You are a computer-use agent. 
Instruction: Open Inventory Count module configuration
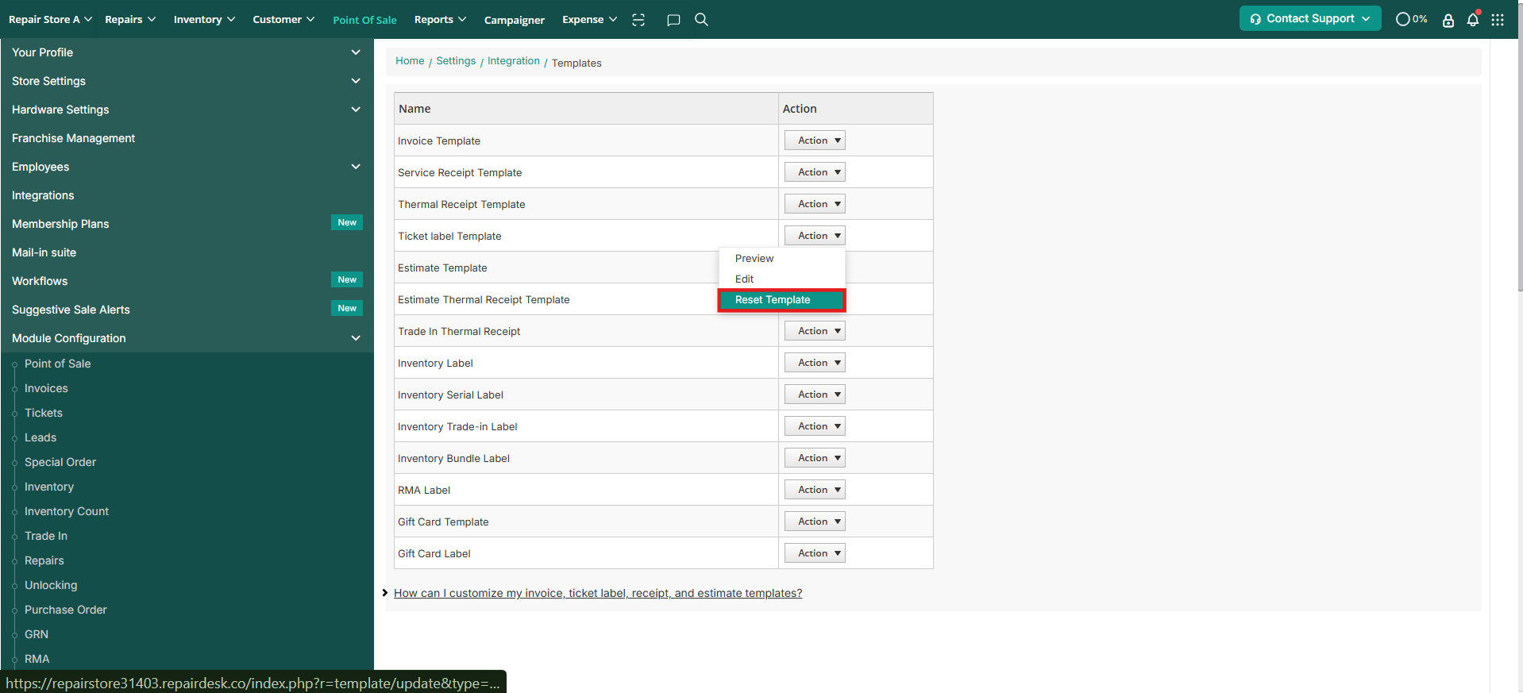pos(67,511)
